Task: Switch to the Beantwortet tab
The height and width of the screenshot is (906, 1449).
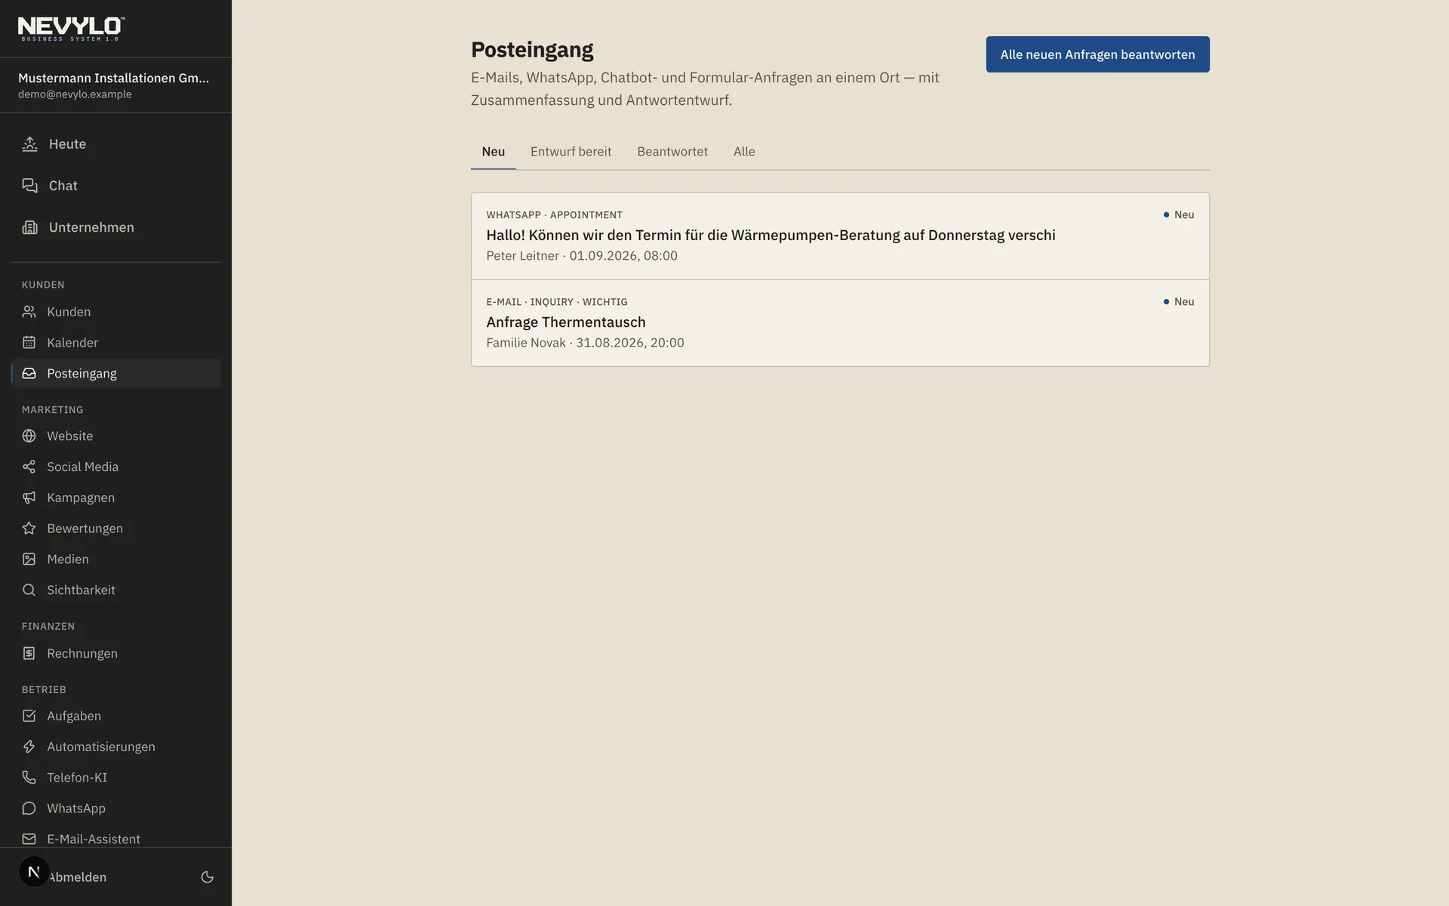Action: (672, 152)
